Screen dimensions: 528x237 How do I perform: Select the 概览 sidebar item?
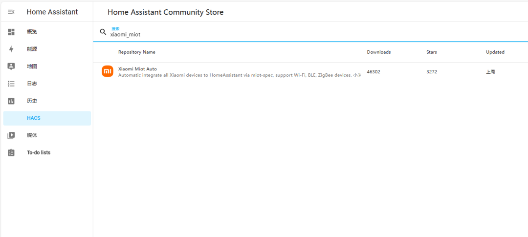pyautogui.click(x=47, y=32)
